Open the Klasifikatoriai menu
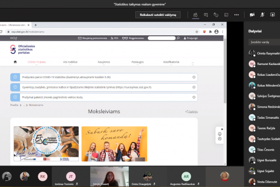Screen dimensions: 280x187 point(171,62)
